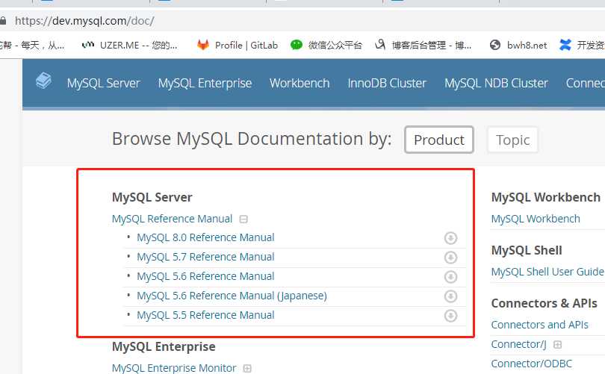This screenshot has height=374, width=605.
Task: Open MySQL 8.0 Reference Manual link
Action: 205,237
